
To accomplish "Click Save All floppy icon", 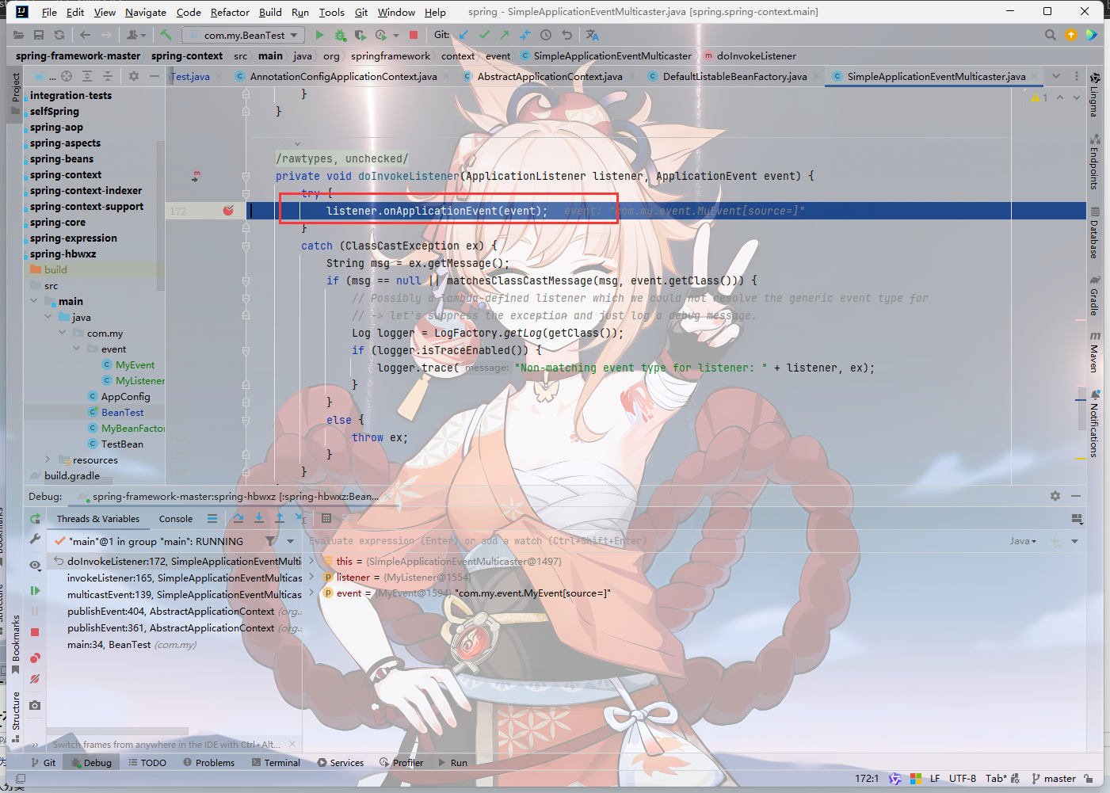I will pyautogui.click(x=39, y=35).
